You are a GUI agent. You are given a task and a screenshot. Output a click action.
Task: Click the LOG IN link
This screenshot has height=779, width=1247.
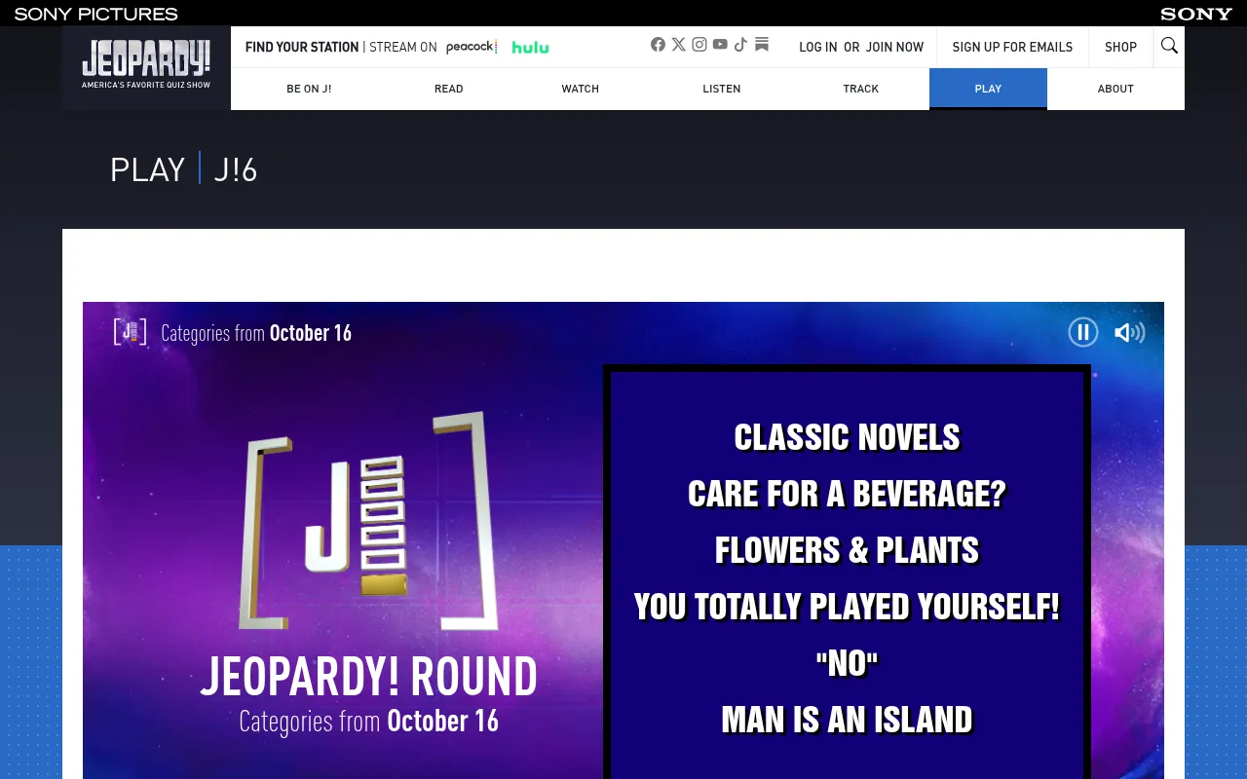click(x=818, y=47)
